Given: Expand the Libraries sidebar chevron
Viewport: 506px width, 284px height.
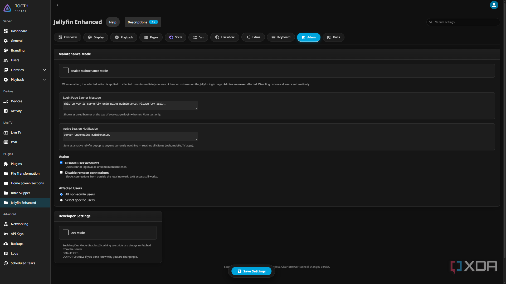Looking at the screenshot, I should pos(45,70).
